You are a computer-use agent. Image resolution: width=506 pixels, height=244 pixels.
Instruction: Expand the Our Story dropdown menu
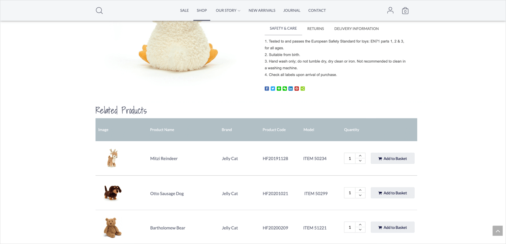[x=228, y=10]
